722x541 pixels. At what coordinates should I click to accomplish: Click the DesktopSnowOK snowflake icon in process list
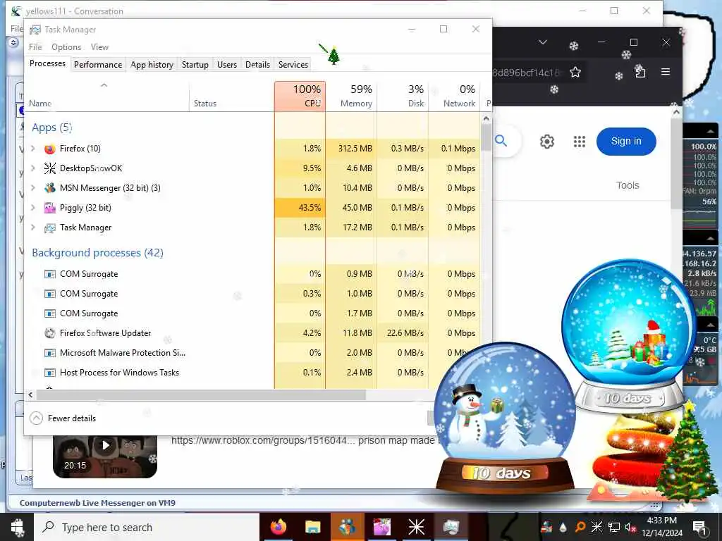[x=50, y=168]
